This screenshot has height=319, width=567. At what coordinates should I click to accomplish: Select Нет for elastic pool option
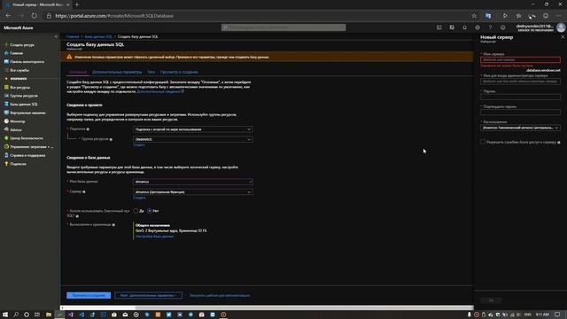click(150, 211)
